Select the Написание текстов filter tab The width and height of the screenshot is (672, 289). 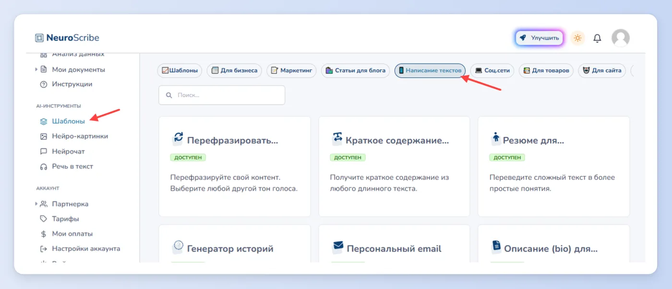(430, 70)
